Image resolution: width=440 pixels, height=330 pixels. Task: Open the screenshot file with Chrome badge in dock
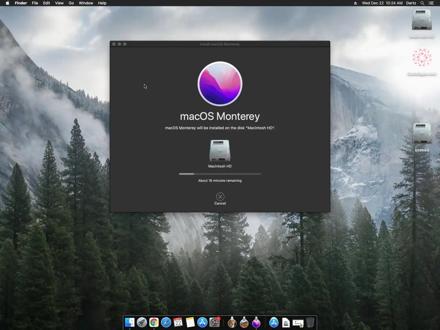tap(298, 323)
